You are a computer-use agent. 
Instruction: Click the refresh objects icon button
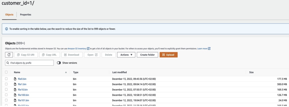coord(9,55)
